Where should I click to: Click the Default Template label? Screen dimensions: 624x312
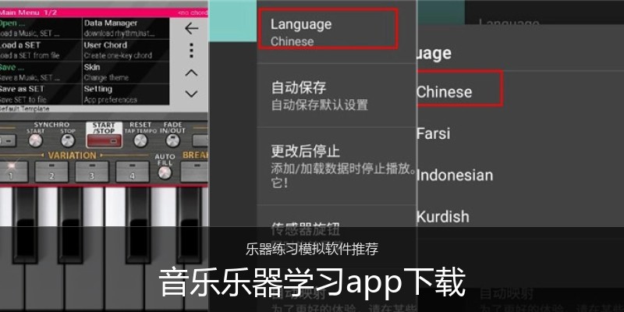pos(25,108)
